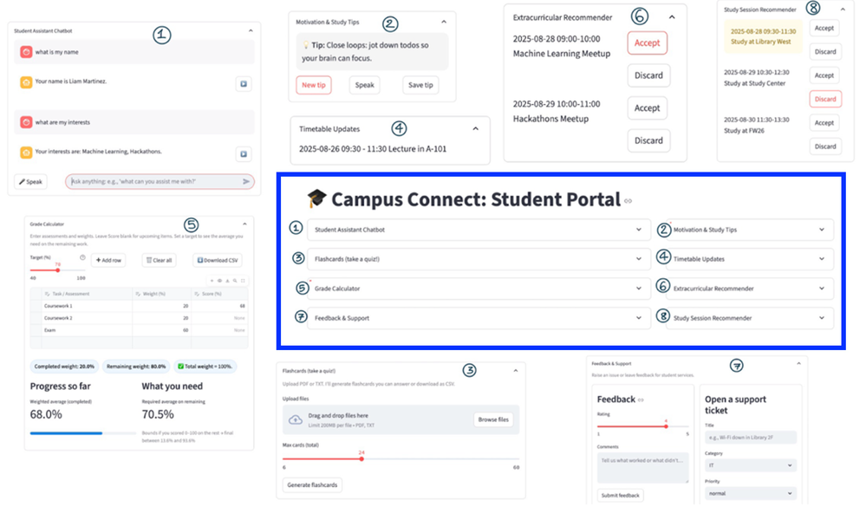Image resolution: width=866 pixels, height=513 pixels.
Task: Click the Ask anything chat input field
Action: [x=152, y=182]
